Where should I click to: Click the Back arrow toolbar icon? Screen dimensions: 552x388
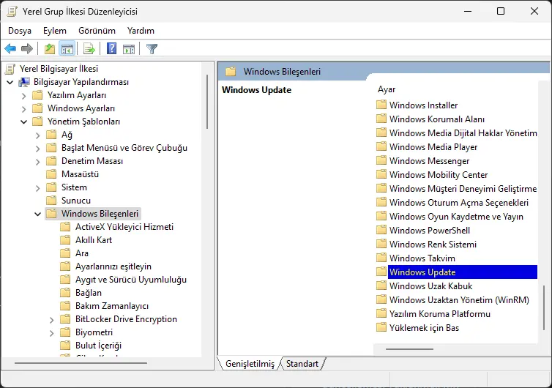(x=10, y=48)
